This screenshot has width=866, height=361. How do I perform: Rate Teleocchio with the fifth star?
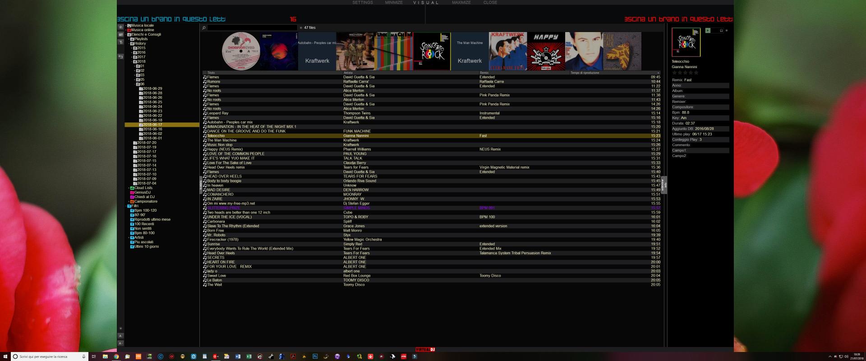[x=696, y=73]
